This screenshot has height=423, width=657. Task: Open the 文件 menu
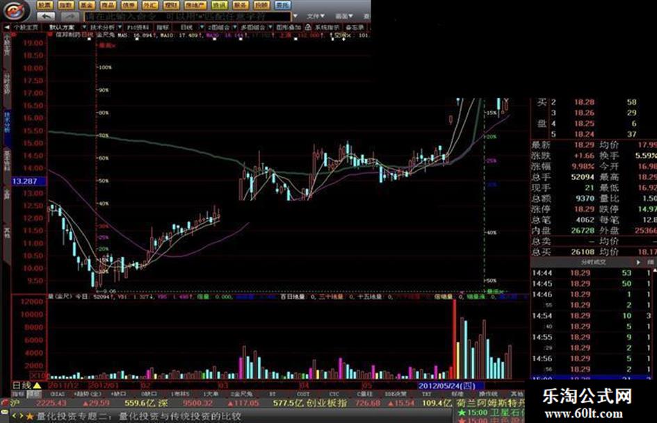pos(316,17)
